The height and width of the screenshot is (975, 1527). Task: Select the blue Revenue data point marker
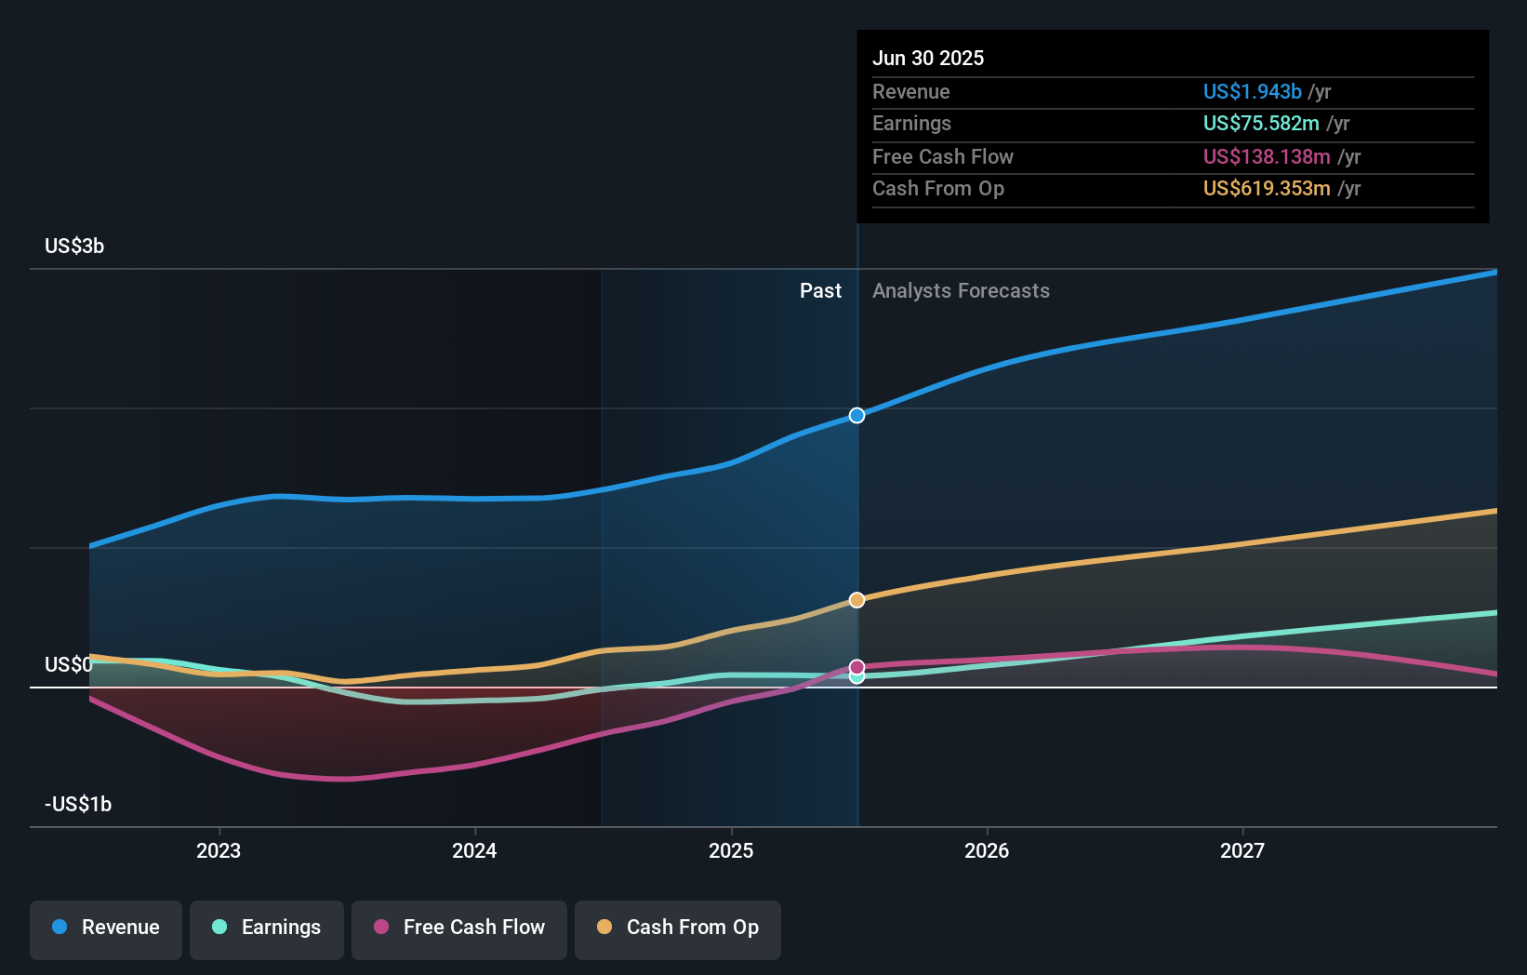[x=856, y=416]
